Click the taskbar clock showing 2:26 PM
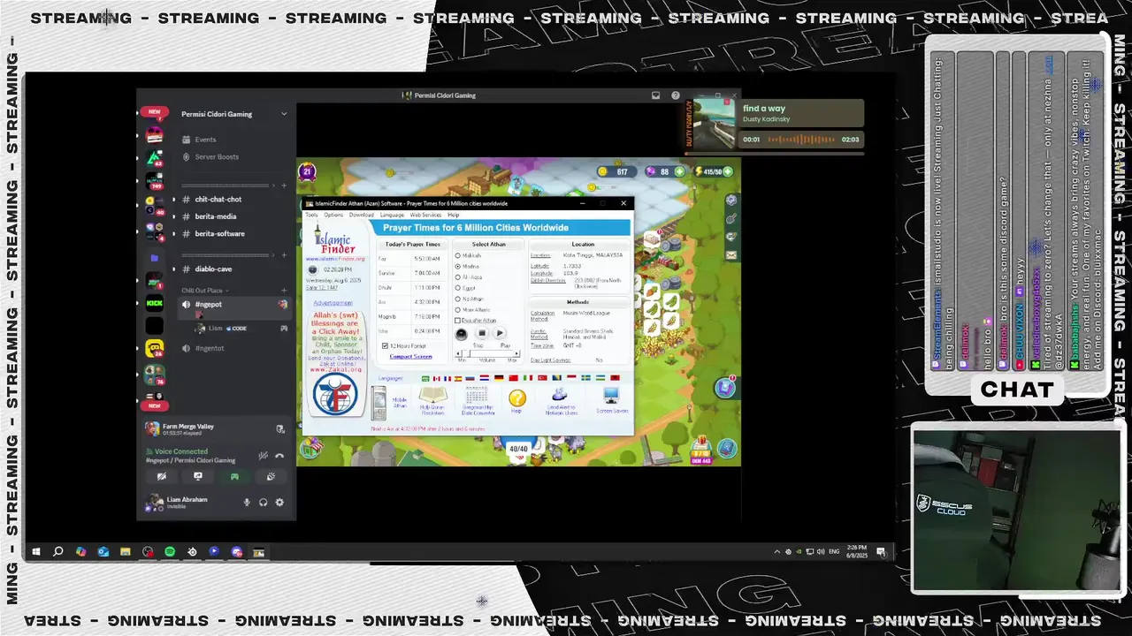The image size is (1132, 636). pos(856,551)
